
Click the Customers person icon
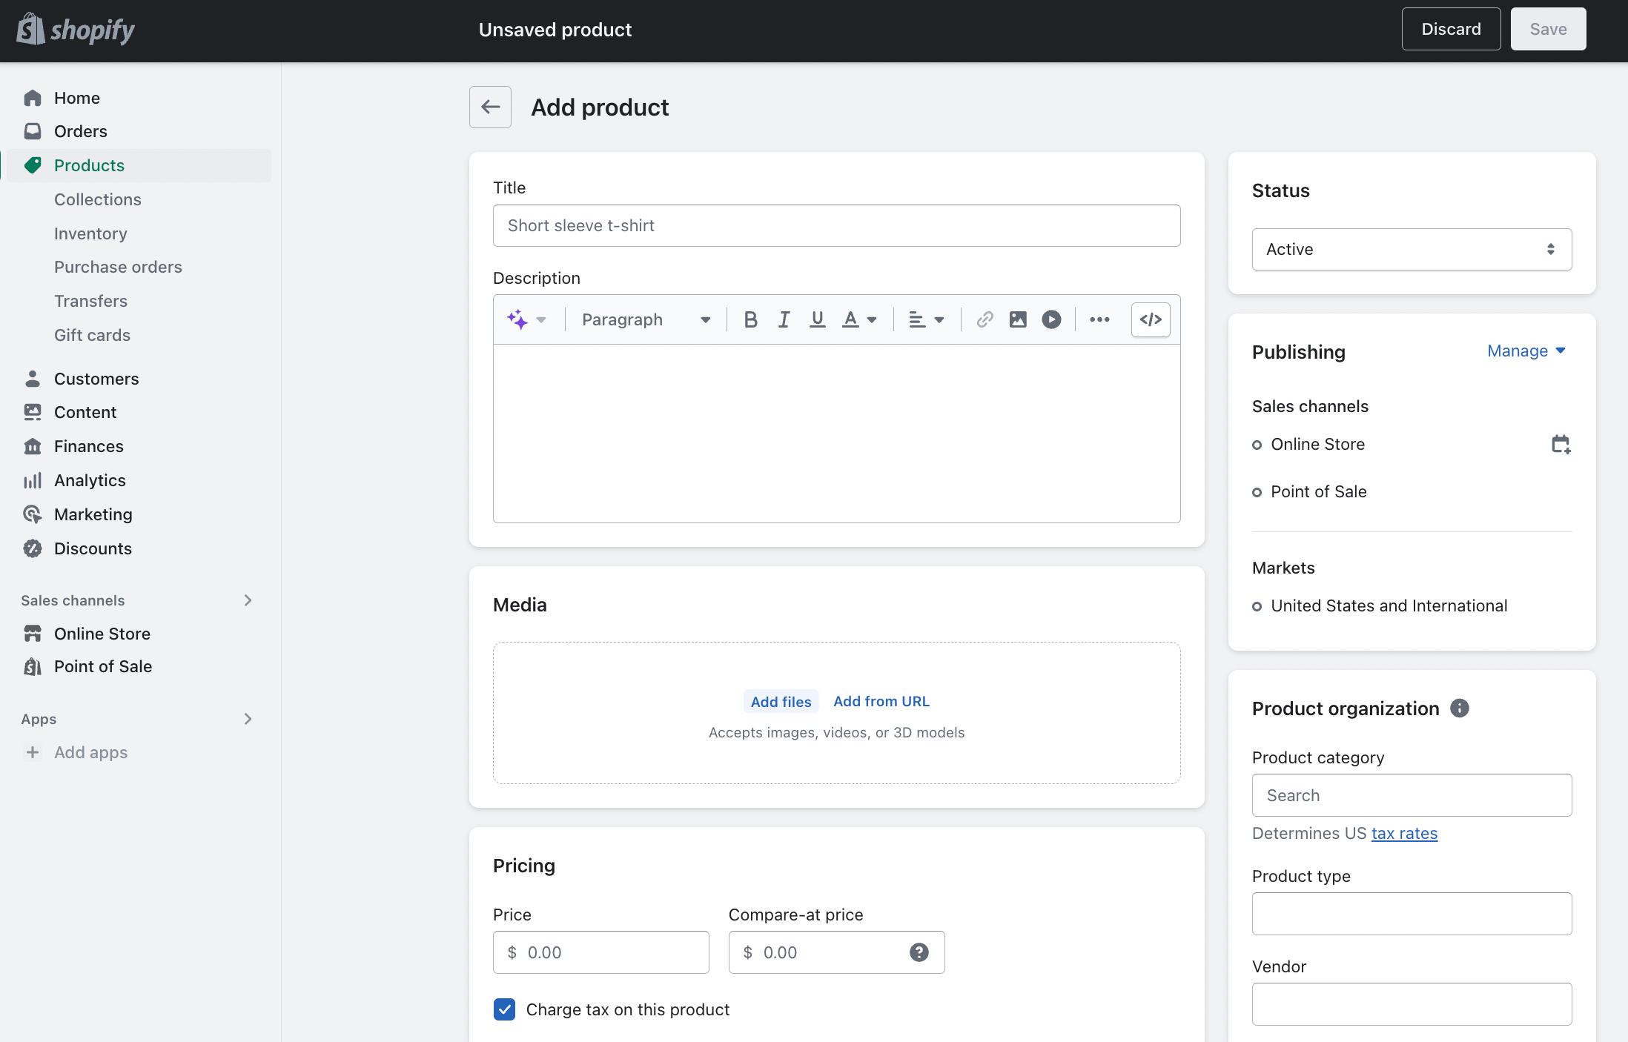33,379
